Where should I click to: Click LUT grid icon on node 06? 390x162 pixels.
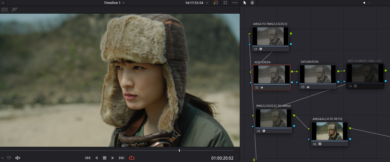click(320, 144)
